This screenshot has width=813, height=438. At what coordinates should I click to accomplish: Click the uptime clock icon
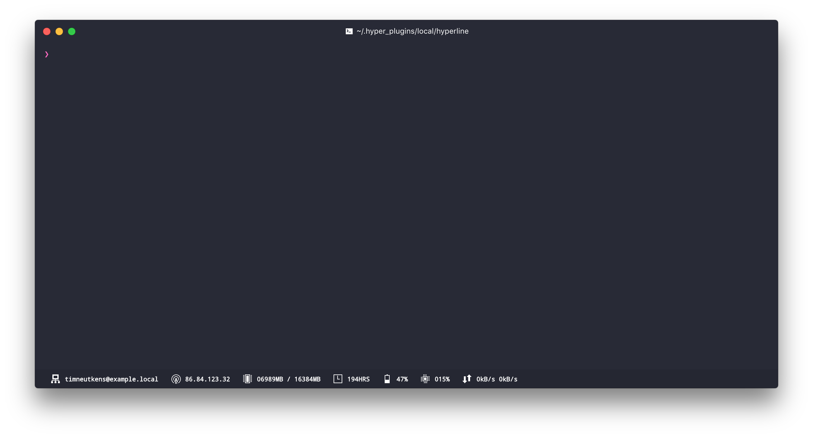pyautogui.click(x=337, y=379)
